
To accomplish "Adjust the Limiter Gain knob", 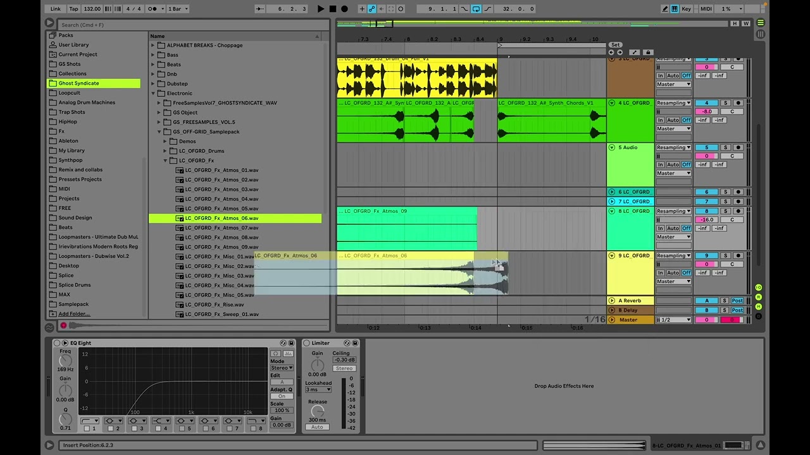I will (x=318, y=365).
